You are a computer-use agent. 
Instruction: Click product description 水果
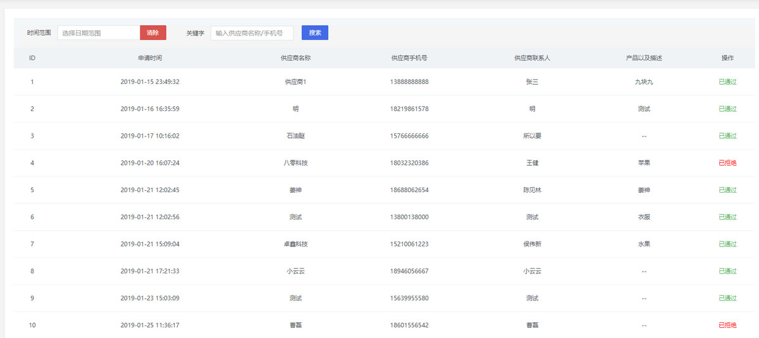[644, 244]
